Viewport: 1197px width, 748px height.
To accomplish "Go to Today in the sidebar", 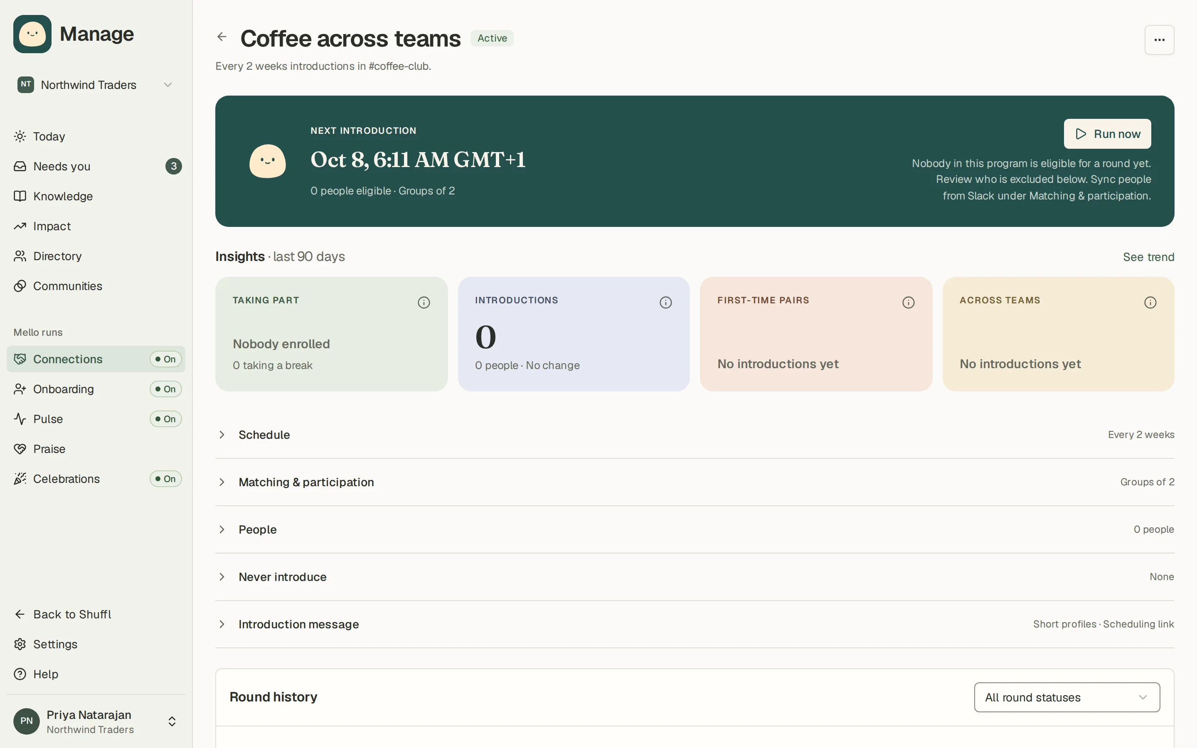I will [96, 137].
